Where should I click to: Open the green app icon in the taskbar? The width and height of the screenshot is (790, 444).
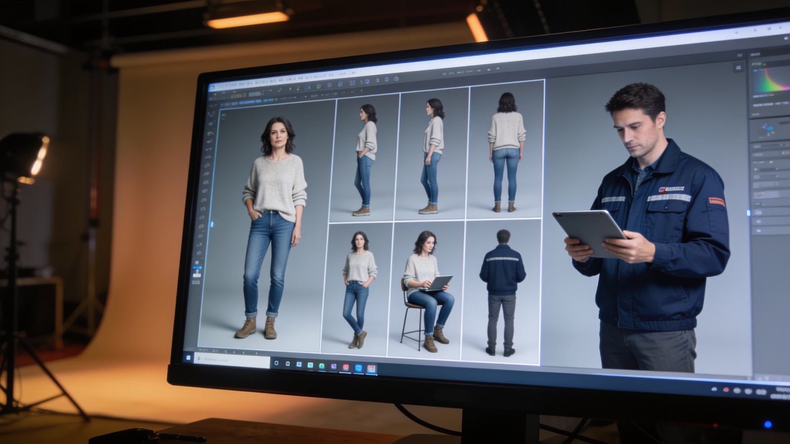point(321,366)
